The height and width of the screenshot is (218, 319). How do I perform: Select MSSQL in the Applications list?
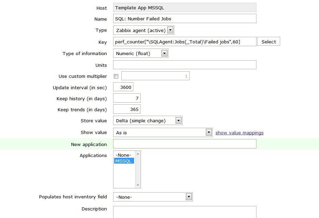(124, 161)
